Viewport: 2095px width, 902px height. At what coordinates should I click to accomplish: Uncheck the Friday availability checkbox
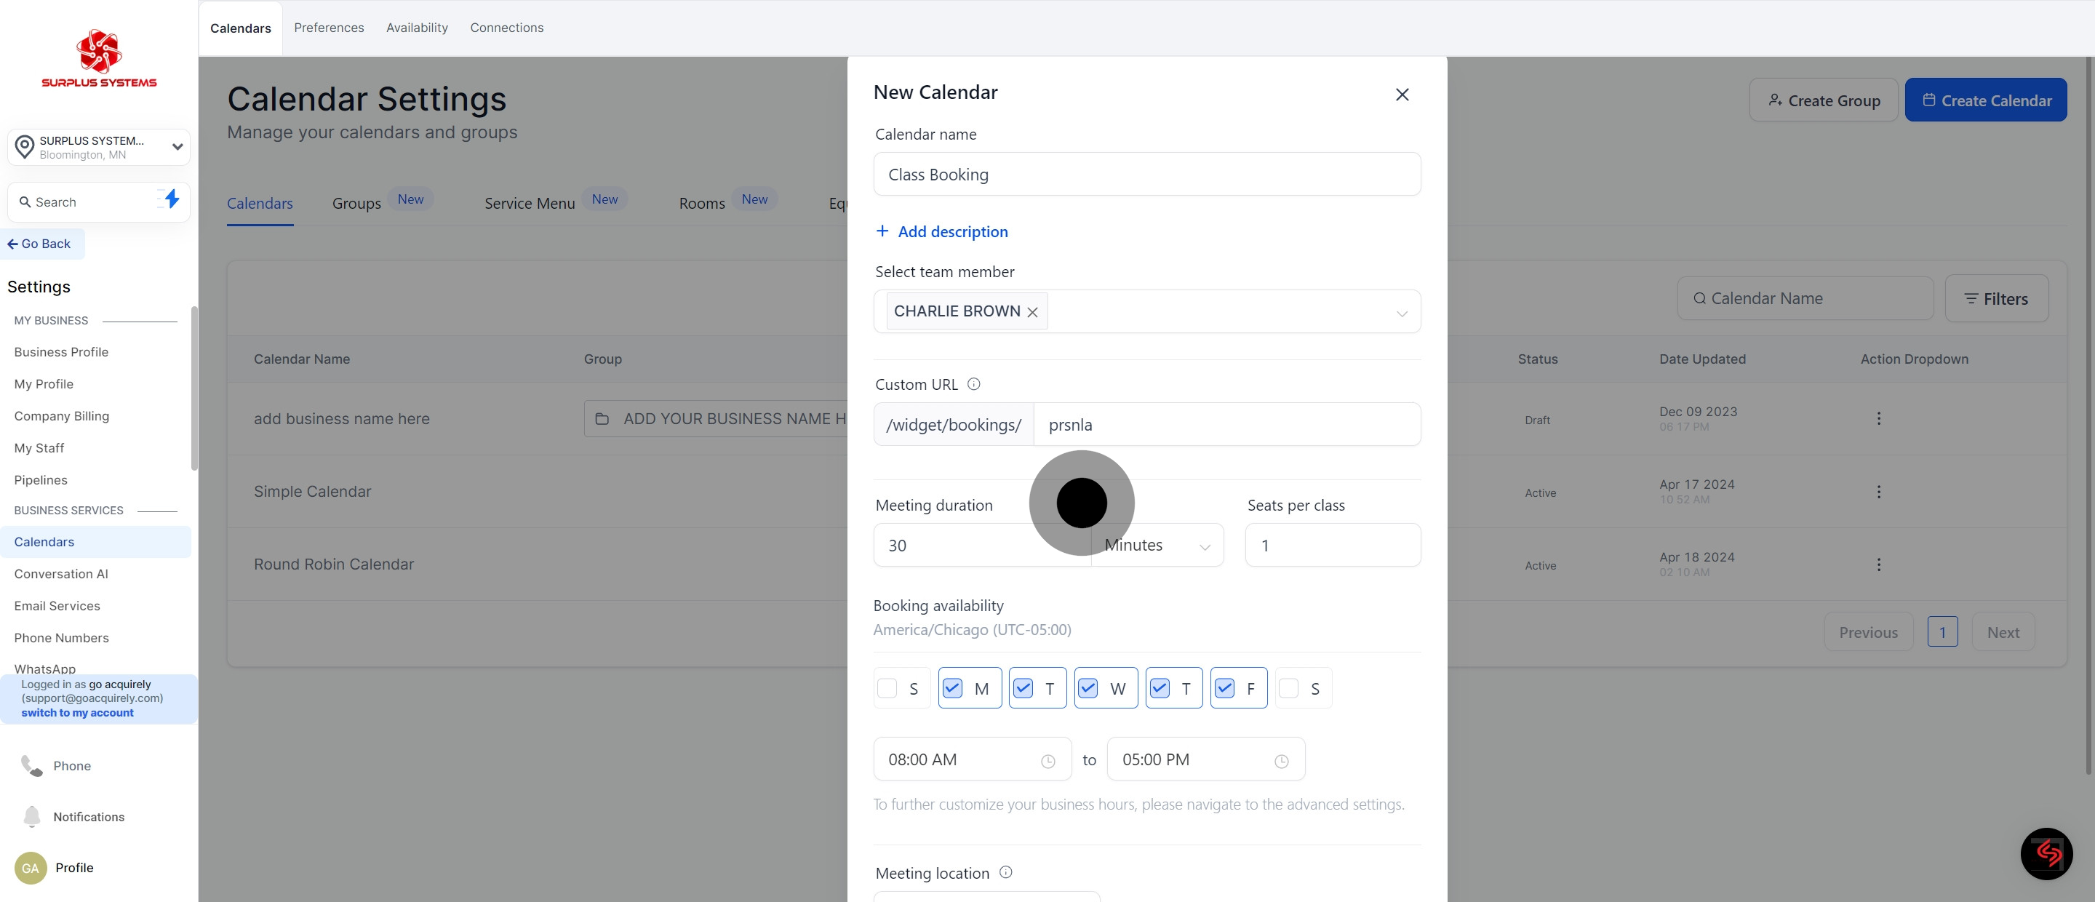pos(1224,688)
